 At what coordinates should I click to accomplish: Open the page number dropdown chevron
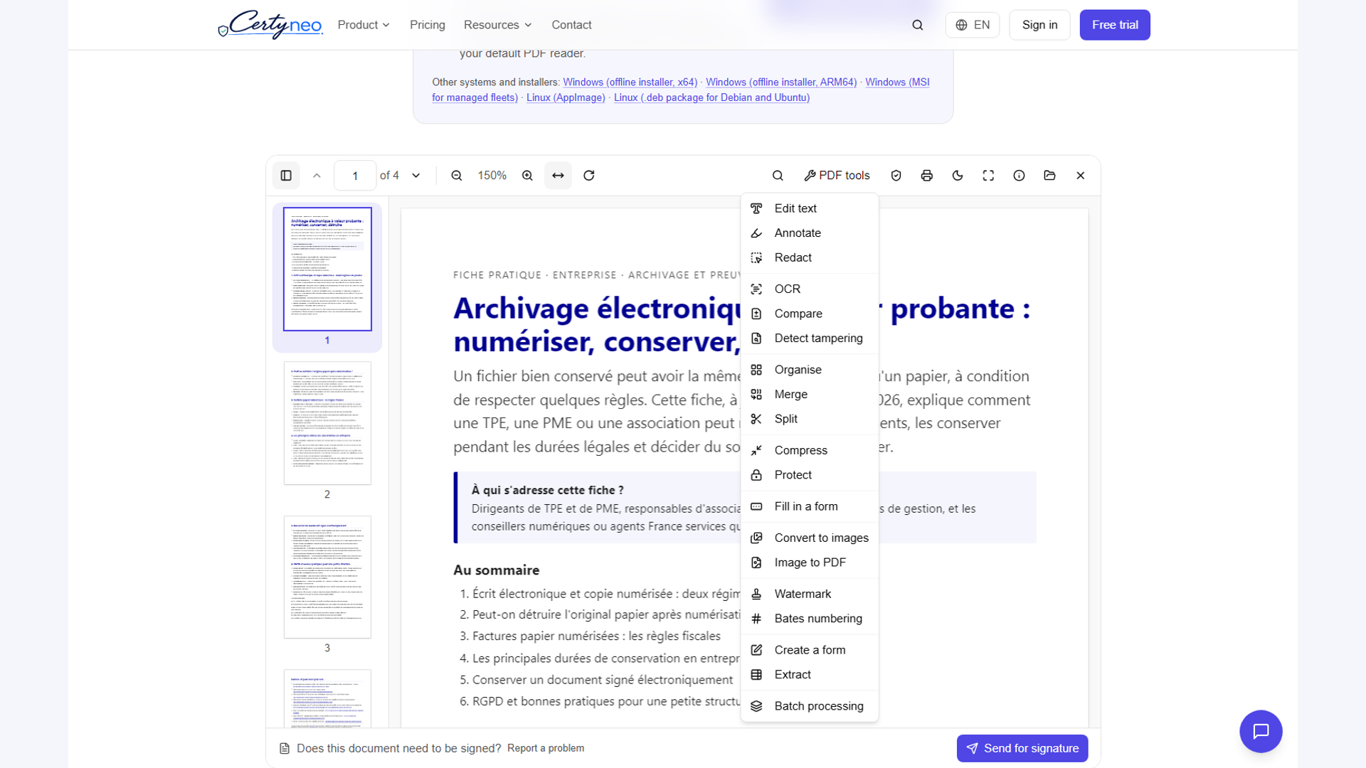coord(416,176)
